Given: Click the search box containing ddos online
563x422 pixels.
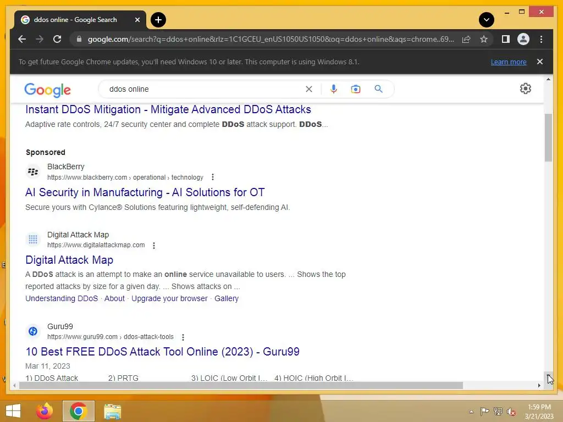Looking at the screenshot, I should click(205, 89).
